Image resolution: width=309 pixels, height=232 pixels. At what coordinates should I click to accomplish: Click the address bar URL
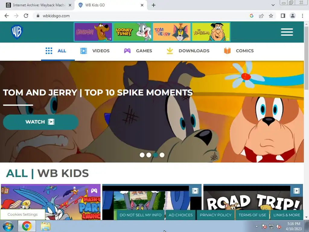(x=56, y=16)
